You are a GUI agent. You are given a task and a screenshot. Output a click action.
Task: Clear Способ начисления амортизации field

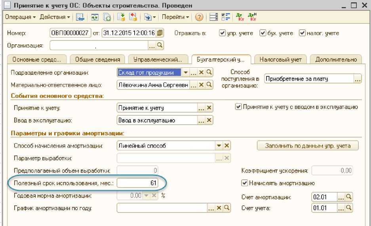tap(226, 146)
